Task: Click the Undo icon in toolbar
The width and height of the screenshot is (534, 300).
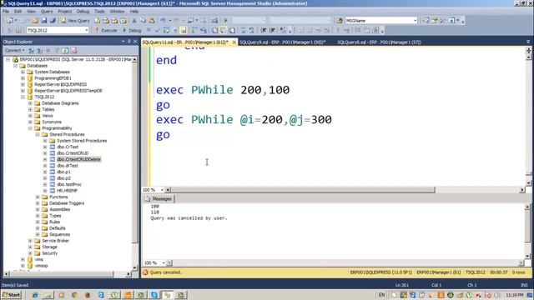Action: (163, 20)
